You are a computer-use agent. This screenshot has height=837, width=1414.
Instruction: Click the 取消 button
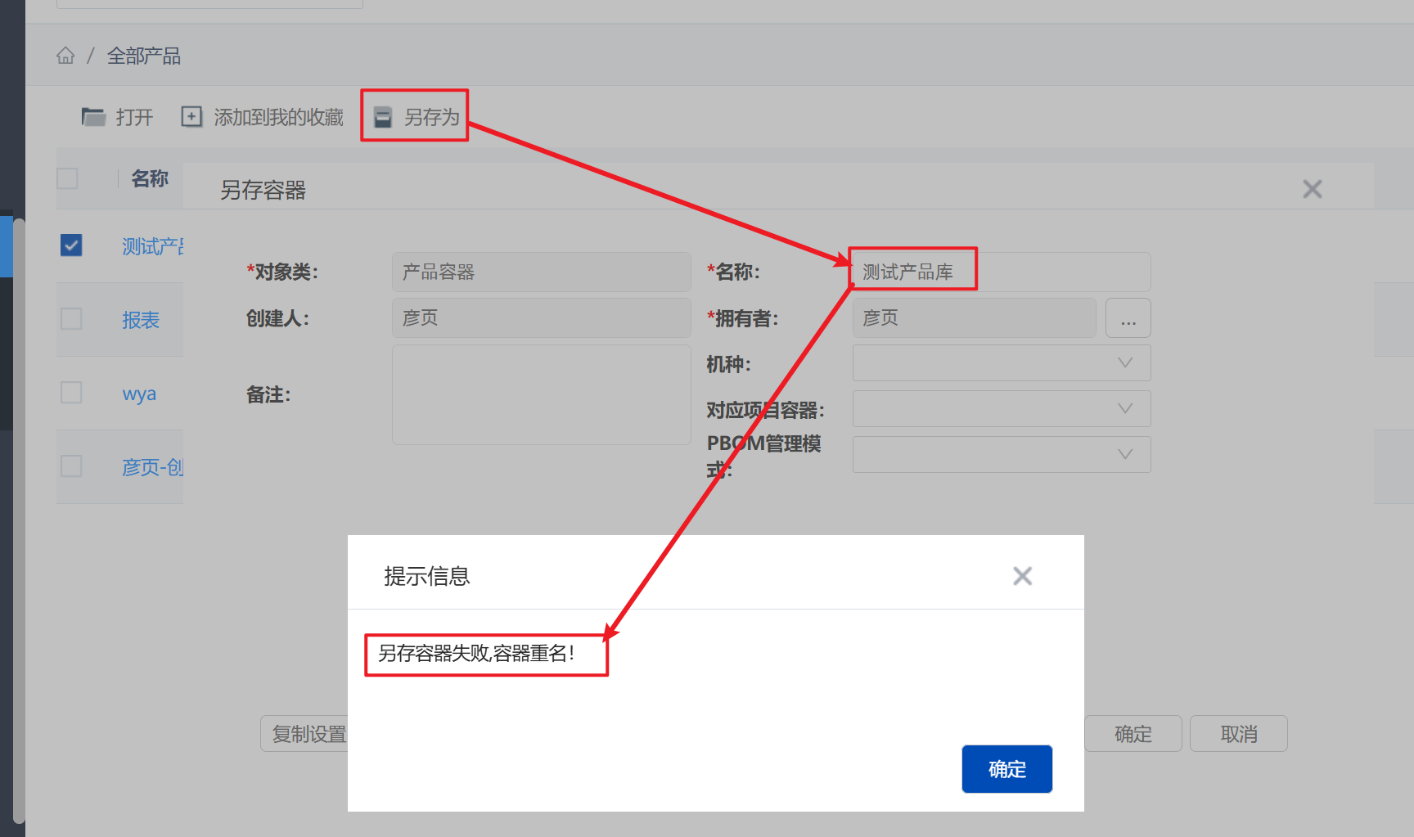point(1239,734)
